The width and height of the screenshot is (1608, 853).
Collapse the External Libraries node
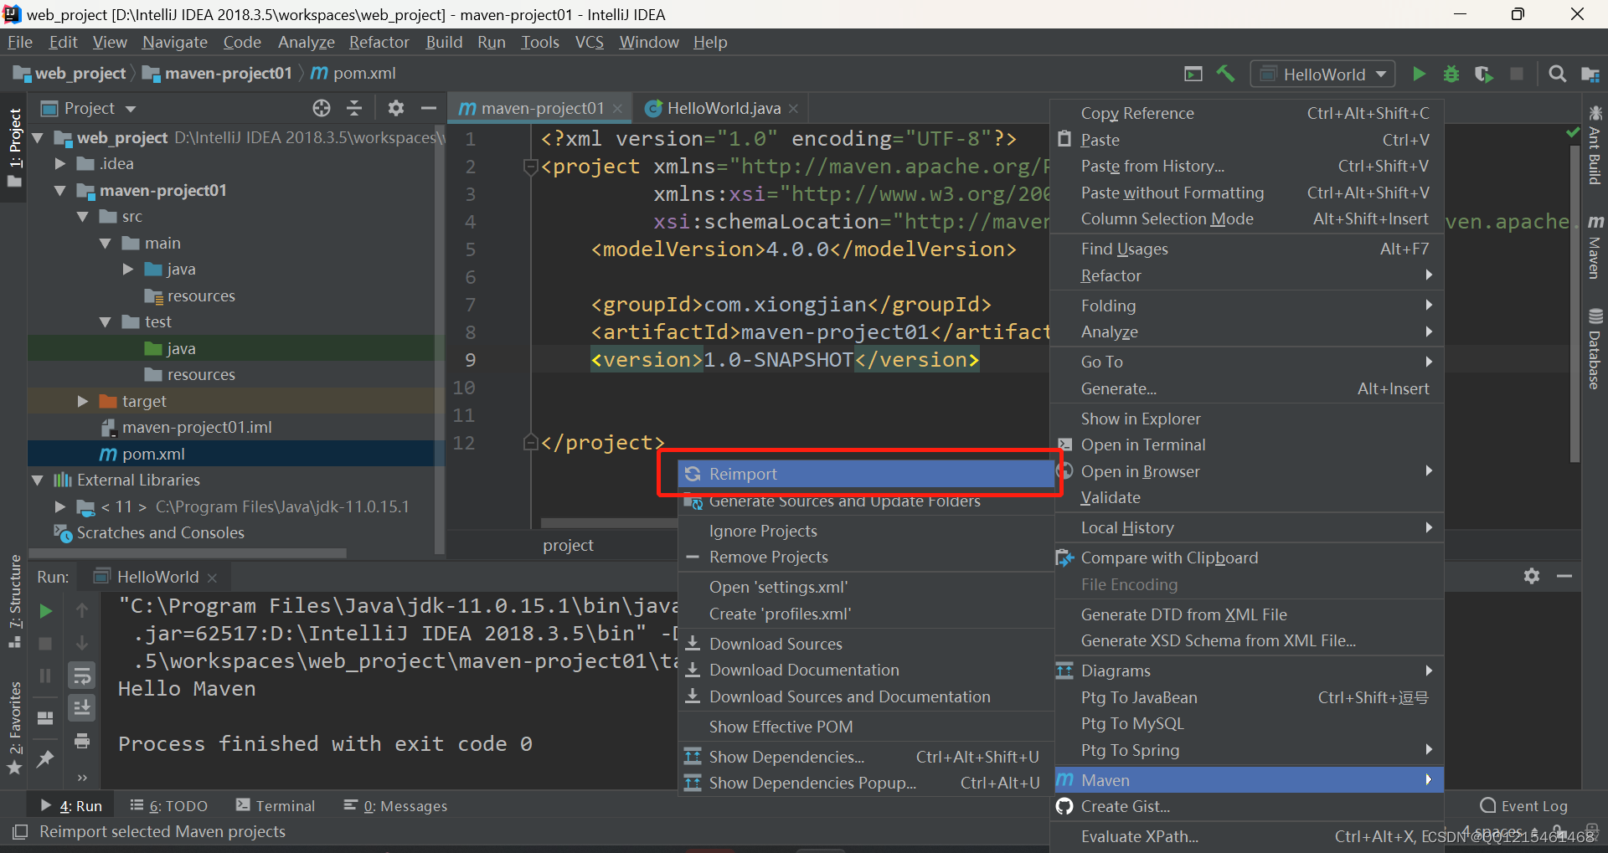click(37, 480)
